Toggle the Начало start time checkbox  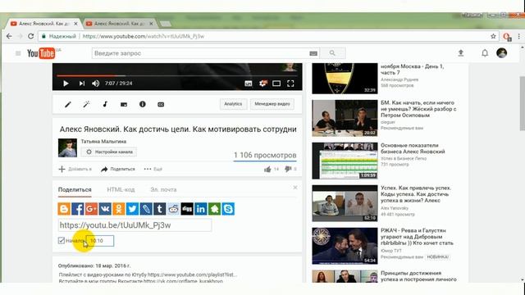[x=62, y=240]
